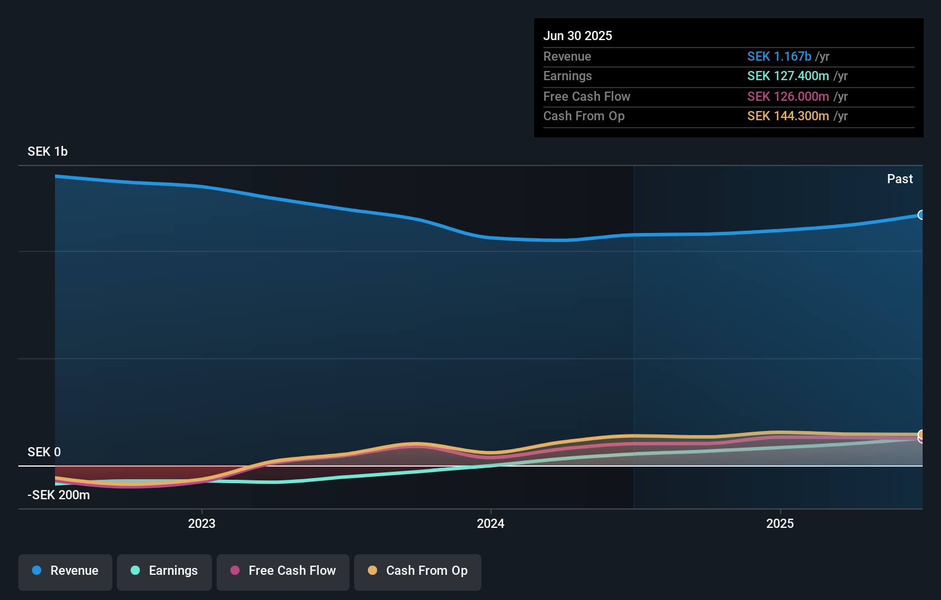Click the blue Revenue endpoint marker
This screenshot has height=600, width=941.
922,215
